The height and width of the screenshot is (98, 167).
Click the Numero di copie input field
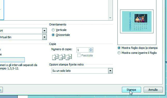83,50
